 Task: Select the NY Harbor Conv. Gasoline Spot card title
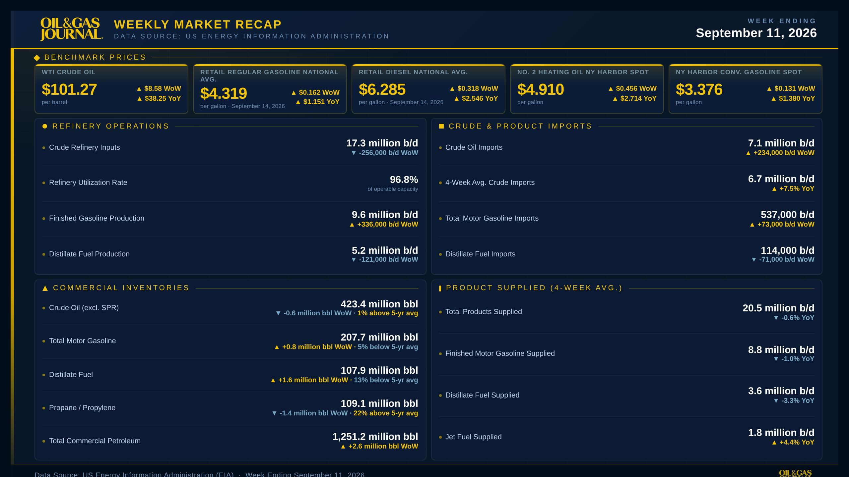point(739,72)
